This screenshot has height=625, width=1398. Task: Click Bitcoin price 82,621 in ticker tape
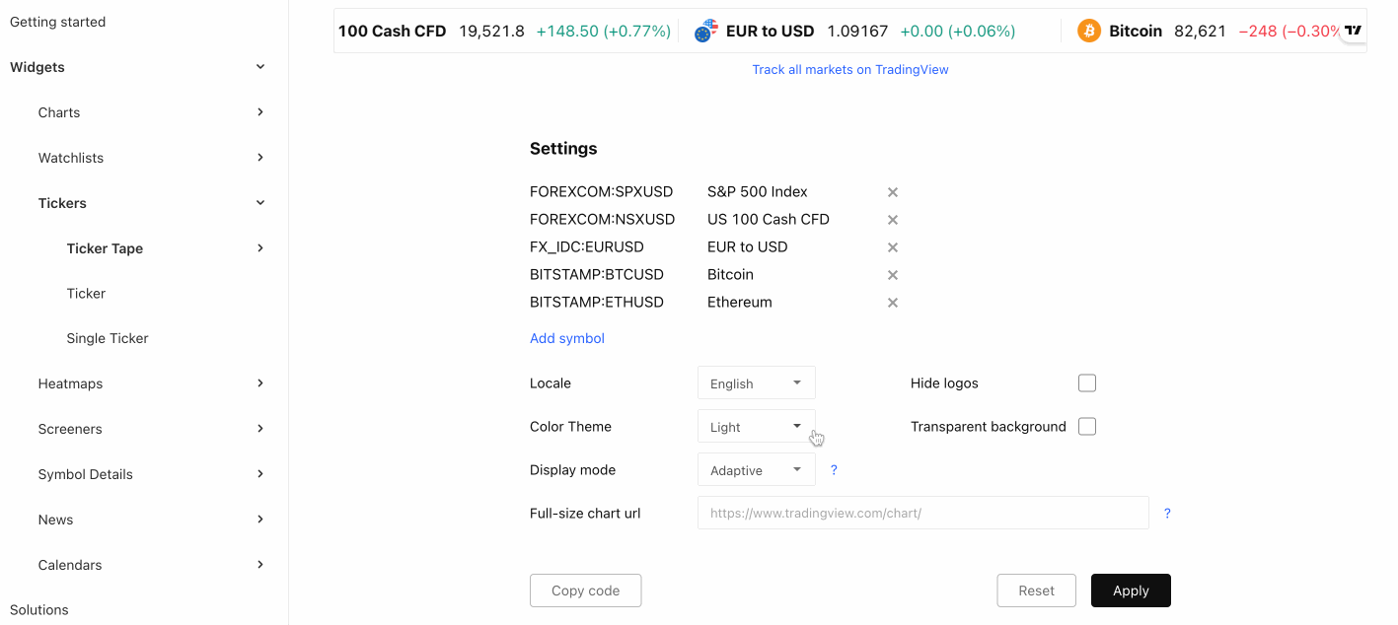click(x=1200, y=32)
